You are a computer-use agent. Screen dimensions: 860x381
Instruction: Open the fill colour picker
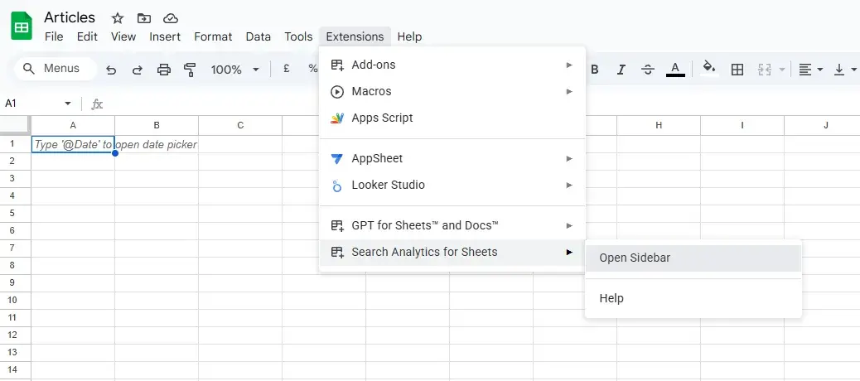click(710, 69)
